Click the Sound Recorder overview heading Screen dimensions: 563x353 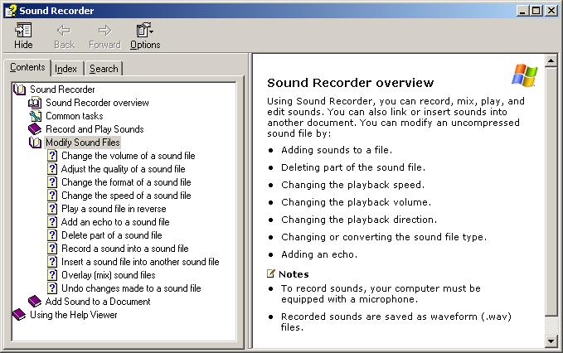click(x=351, y=83)
